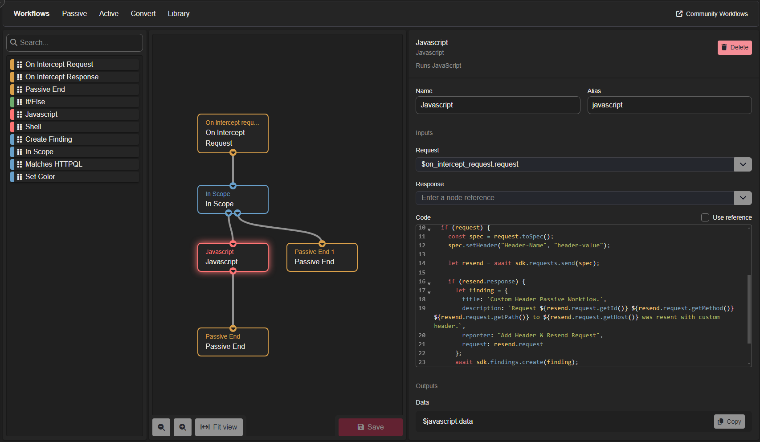This screenshot has height=442, width=760.
Task: Click the copy icon next to $javascript.data
Action: pos(720,422)
